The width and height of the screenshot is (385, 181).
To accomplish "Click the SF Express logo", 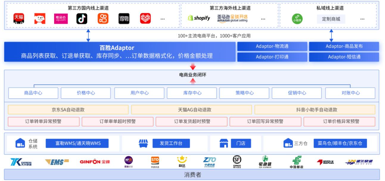I will click(237, 162).
